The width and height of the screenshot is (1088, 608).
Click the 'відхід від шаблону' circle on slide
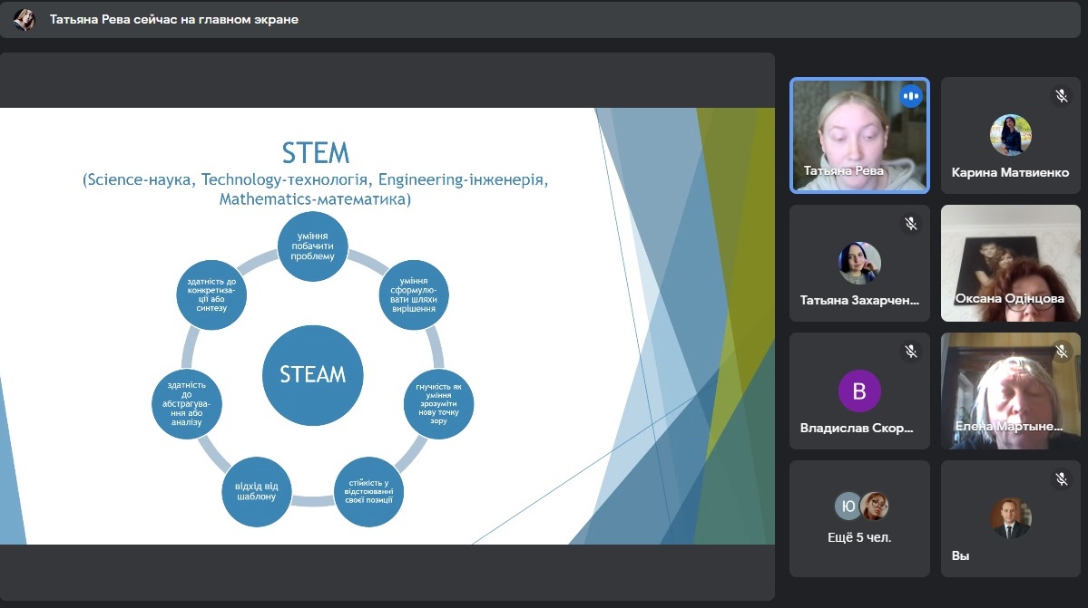tap(256, 491)
